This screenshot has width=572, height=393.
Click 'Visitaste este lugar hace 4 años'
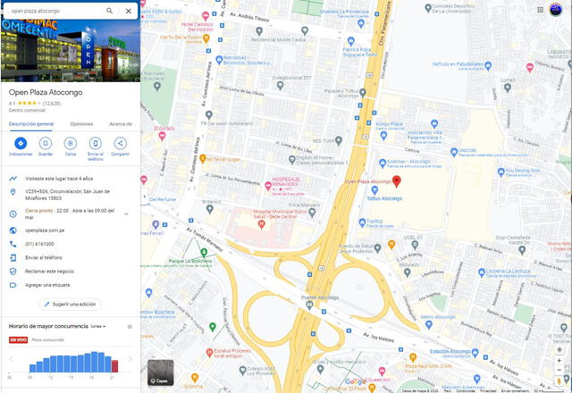[x=59, y=179]
